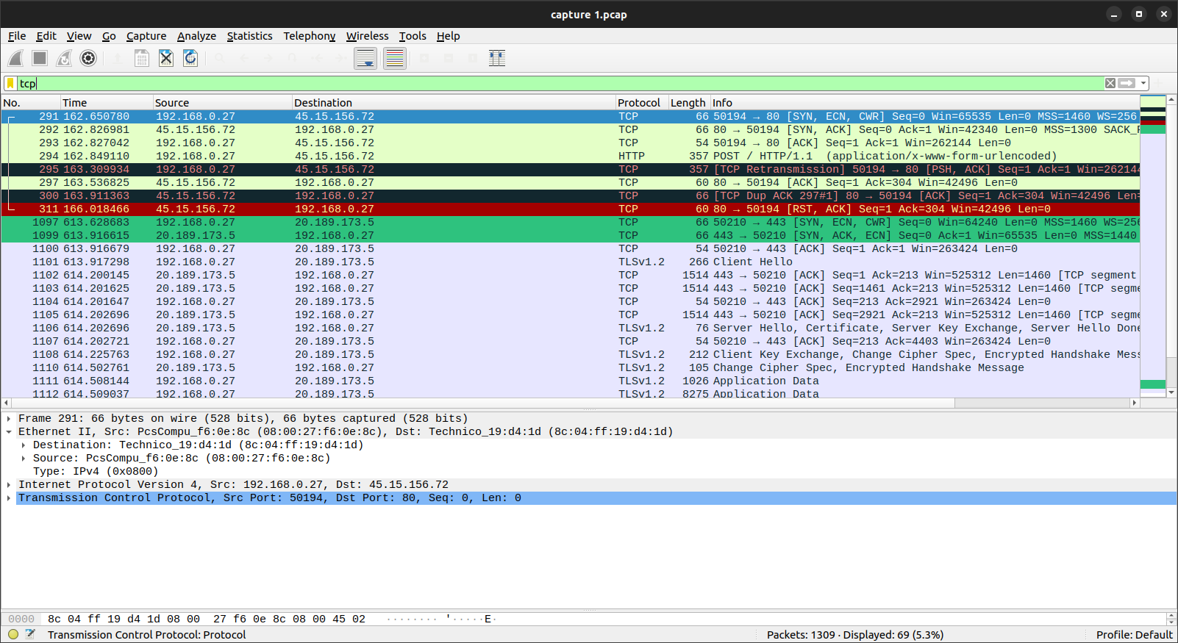Sort by the Destination column header

[x=454, y=103]
